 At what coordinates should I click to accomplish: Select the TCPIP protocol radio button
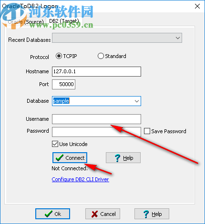[x=59, y=56]
